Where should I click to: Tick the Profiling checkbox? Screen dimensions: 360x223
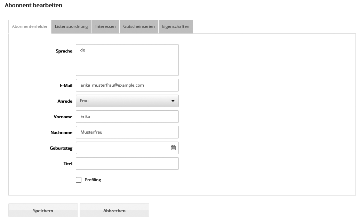point(79,180)
